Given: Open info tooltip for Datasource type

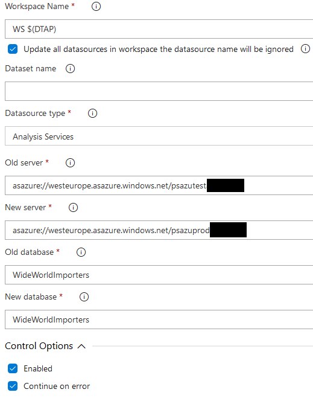Looking at the screenshot, I should click(x=92, y=113).
